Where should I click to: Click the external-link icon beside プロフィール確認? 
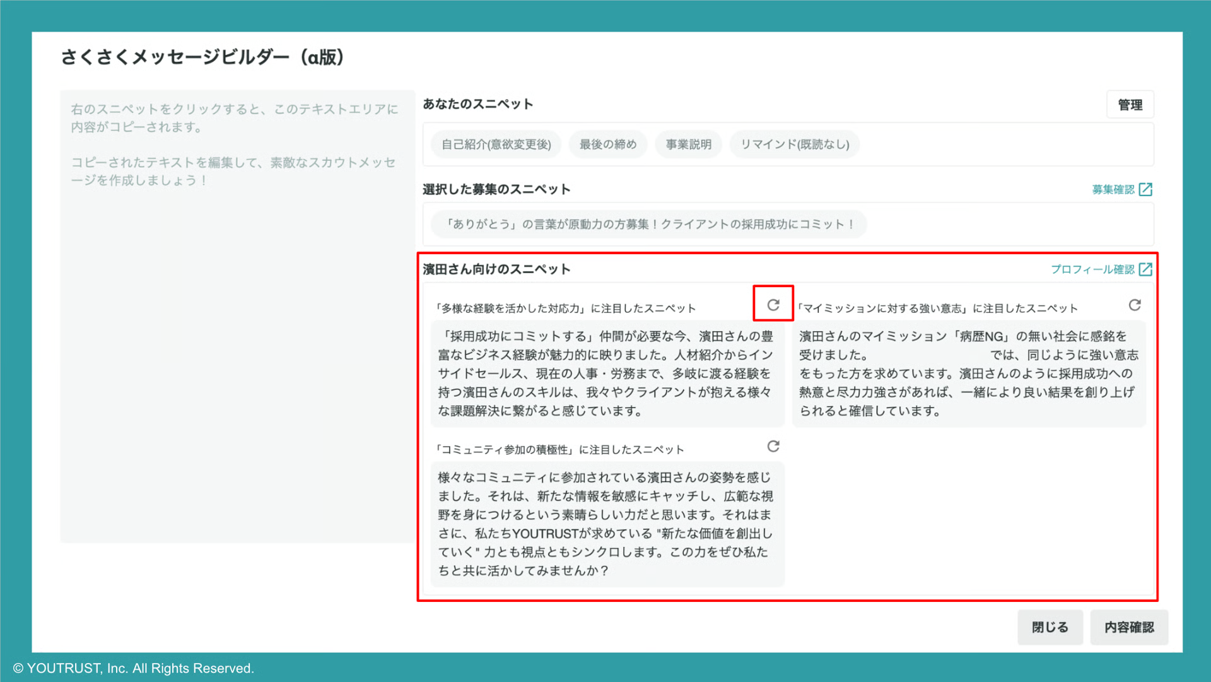click(1146, 269)
